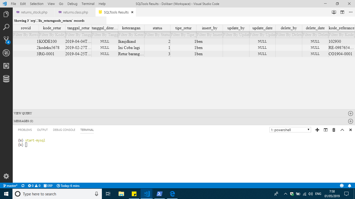
Task: Launch File Explorer from the taskbar
Action: (121, 194)
